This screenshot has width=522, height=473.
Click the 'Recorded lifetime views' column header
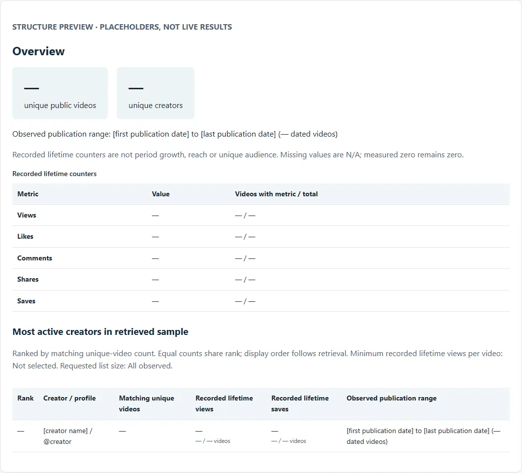pyautogui.click(x=224, y=403)
